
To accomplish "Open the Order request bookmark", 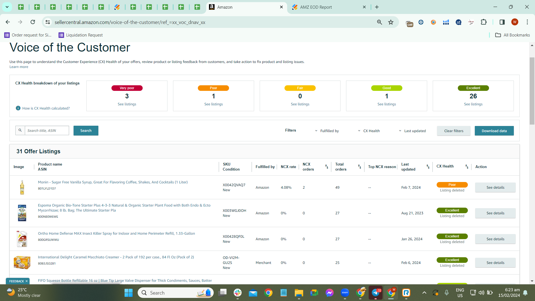I will [x=28, y=35].
